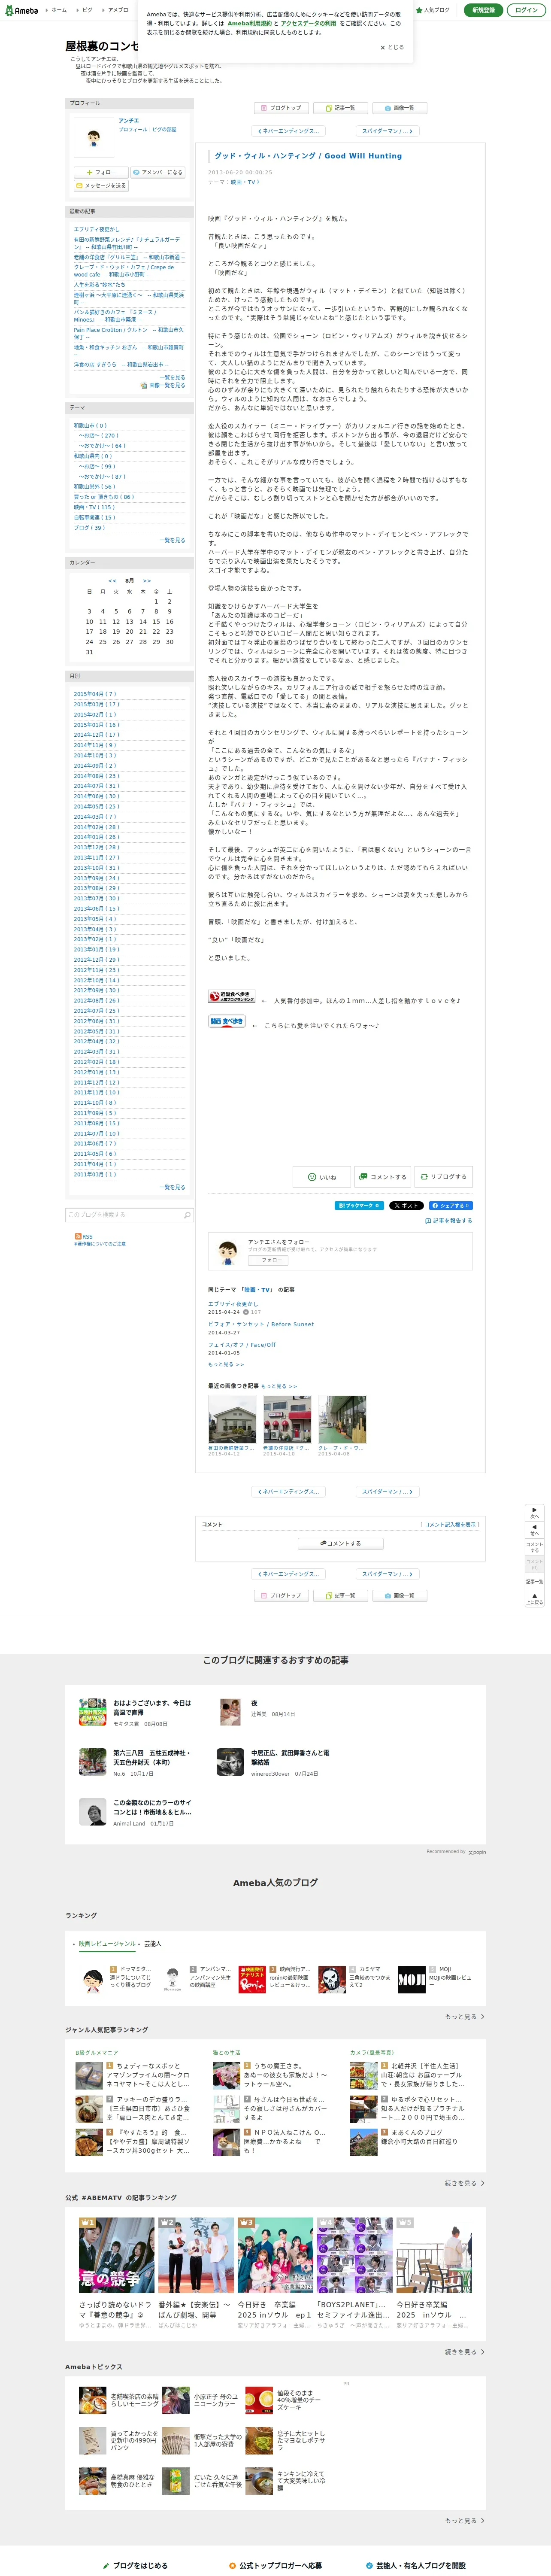Open recommended article おはようございます、今日は
This screenshot has height=2576, width=551.
point(152,1708)
